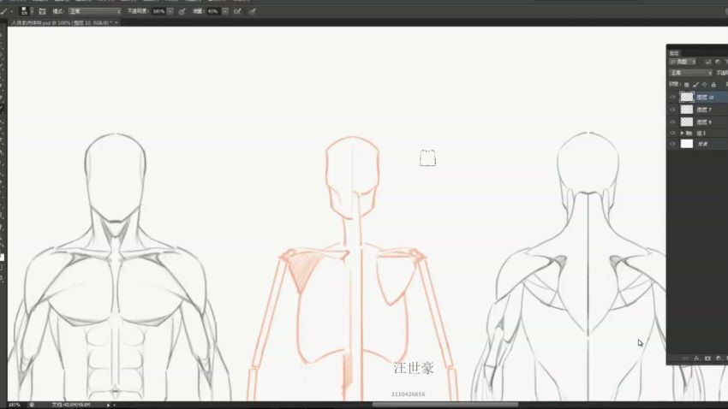Lock all padlock icon
The height and width of the screenshot is (409, 728).
coord(713,85)
